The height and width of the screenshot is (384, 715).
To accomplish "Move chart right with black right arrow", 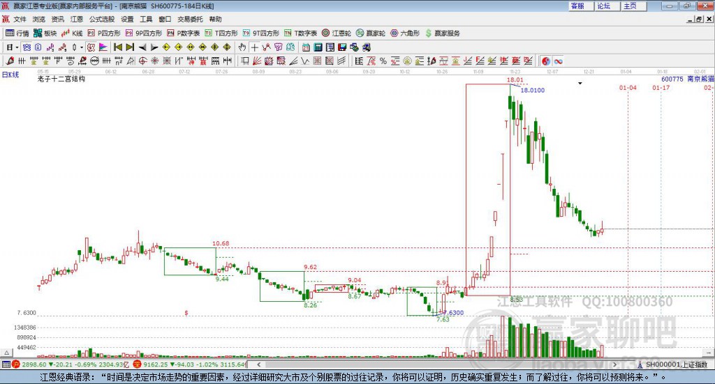I will coord(154,47).
